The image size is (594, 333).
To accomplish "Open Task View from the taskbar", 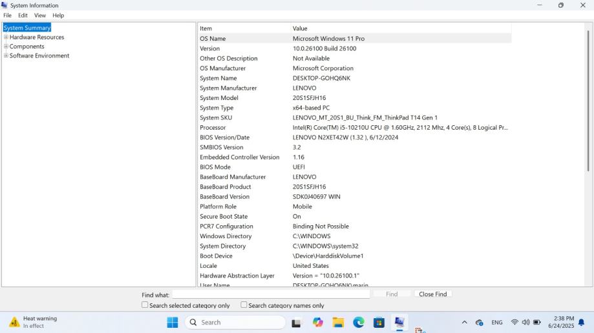I will click(296, 323).
